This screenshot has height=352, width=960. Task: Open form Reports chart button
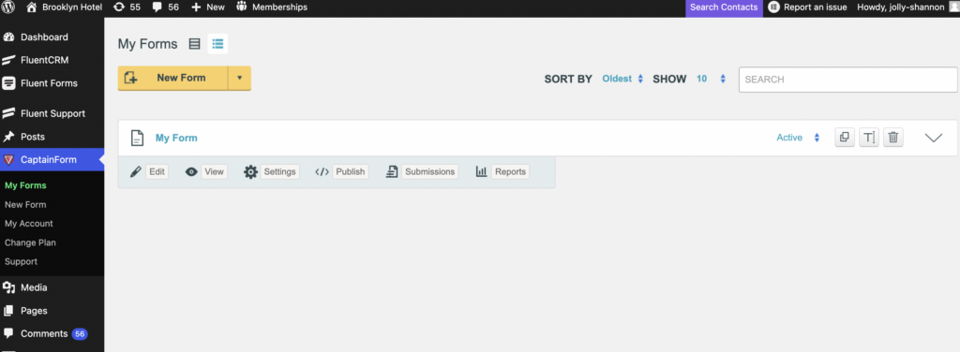click(x=502, y=171)
